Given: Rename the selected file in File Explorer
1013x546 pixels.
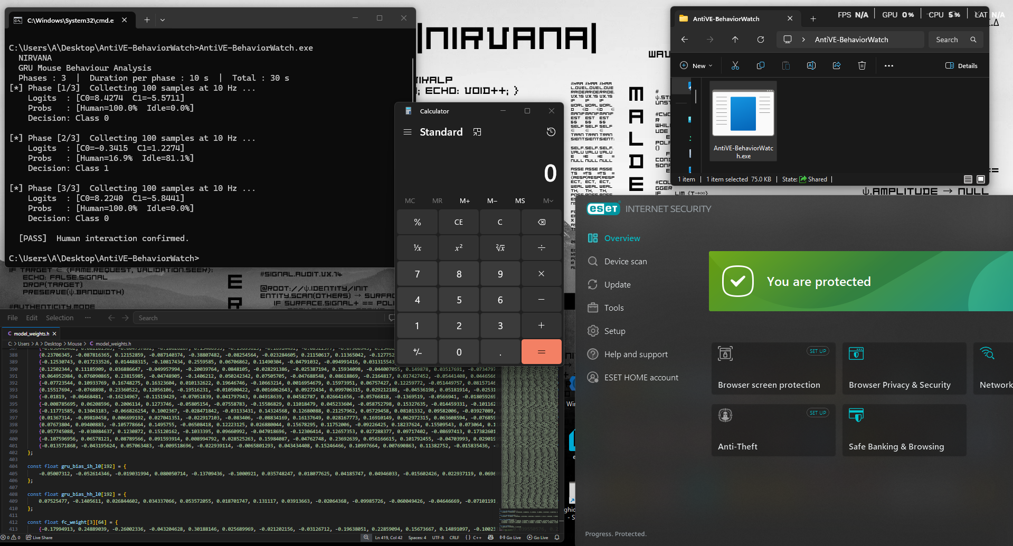Looking at the screenshot, I should click(811, 65).
